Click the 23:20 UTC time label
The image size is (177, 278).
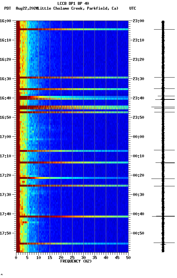pos(139,60)
